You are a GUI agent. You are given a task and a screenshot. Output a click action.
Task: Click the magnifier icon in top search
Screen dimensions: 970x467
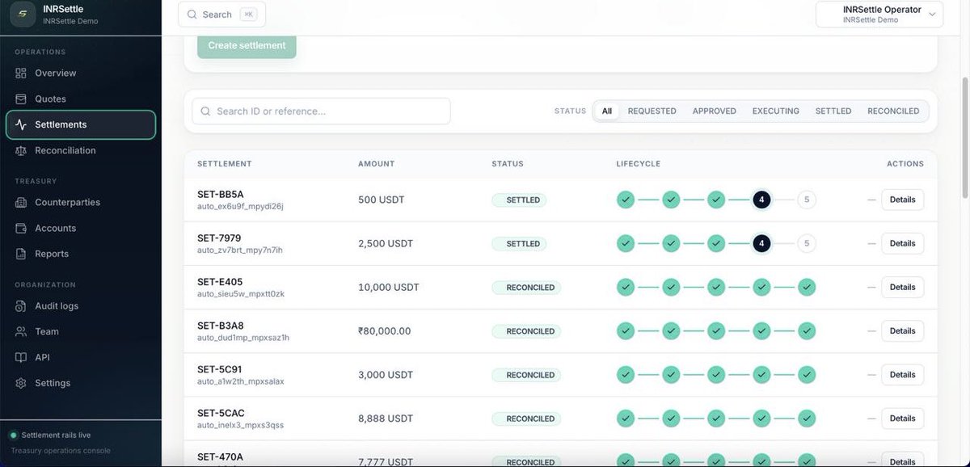192,15
